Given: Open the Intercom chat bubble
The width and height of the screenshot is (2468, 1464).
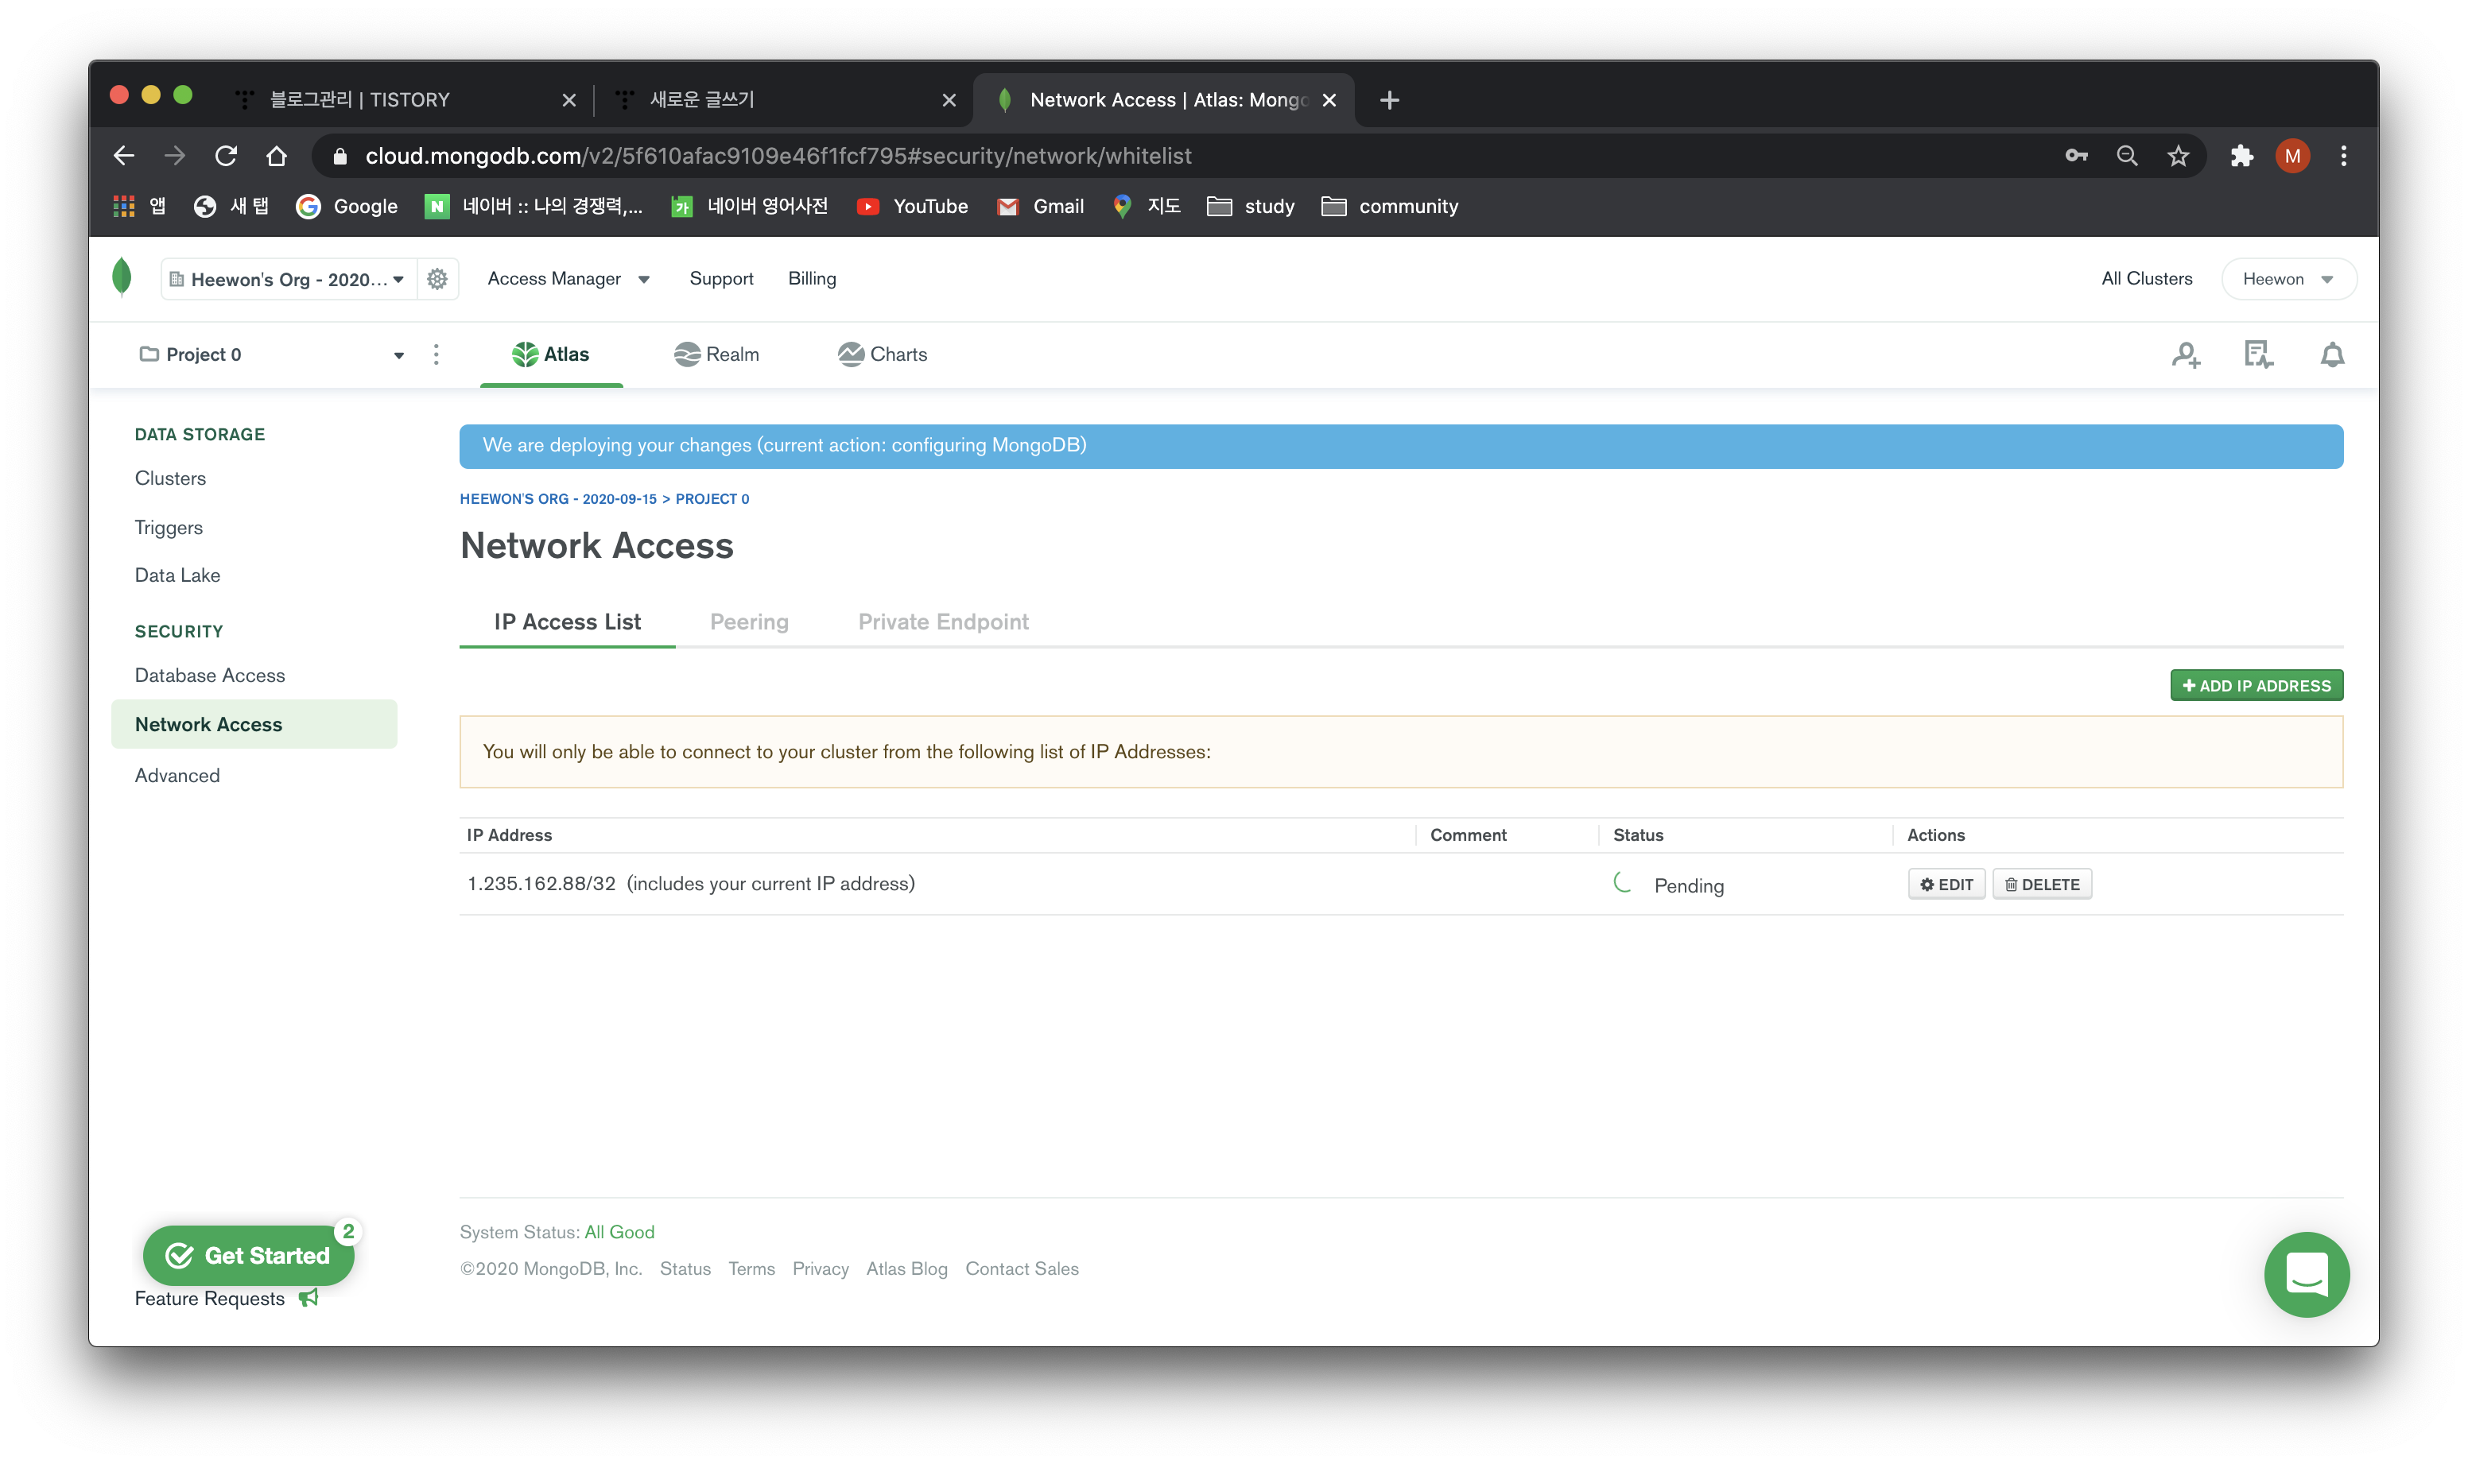Looking at the screenshot, I should click(2306, 1273).
